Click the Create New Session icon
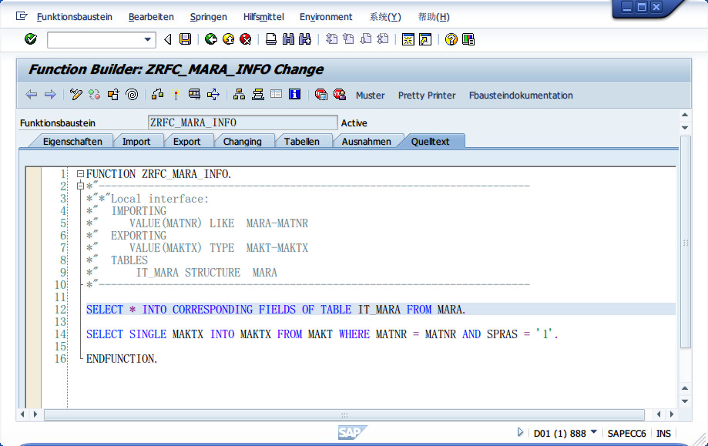Screen dimensions: 708x446 coord(408,40)
